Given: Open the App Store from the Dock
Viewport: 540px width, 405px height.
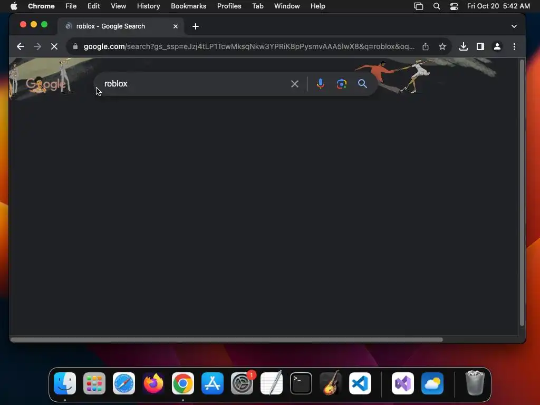Looking at the screenshot, I should pos(213,383).
